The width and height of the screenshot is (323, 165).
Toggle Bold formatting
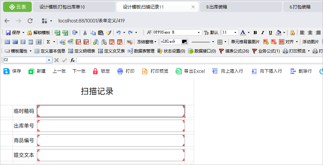pos(255,32)
